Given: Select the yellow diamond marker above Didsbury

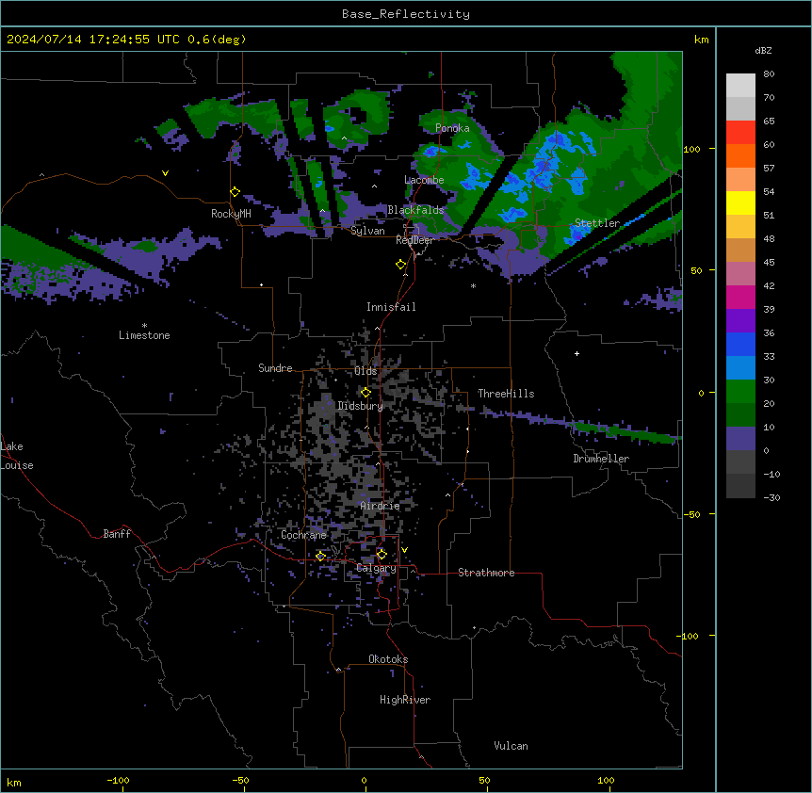Looking at the screenshot, I should (365, 393).
